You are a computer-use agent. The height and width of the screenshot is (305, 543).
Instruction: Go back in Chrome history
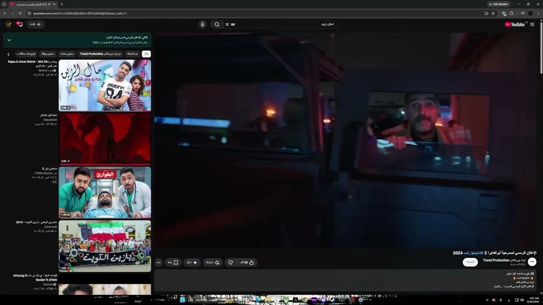(x=5, y=13)
